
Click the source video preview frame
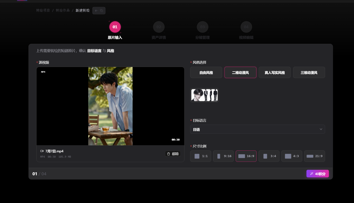pos(110,106)
